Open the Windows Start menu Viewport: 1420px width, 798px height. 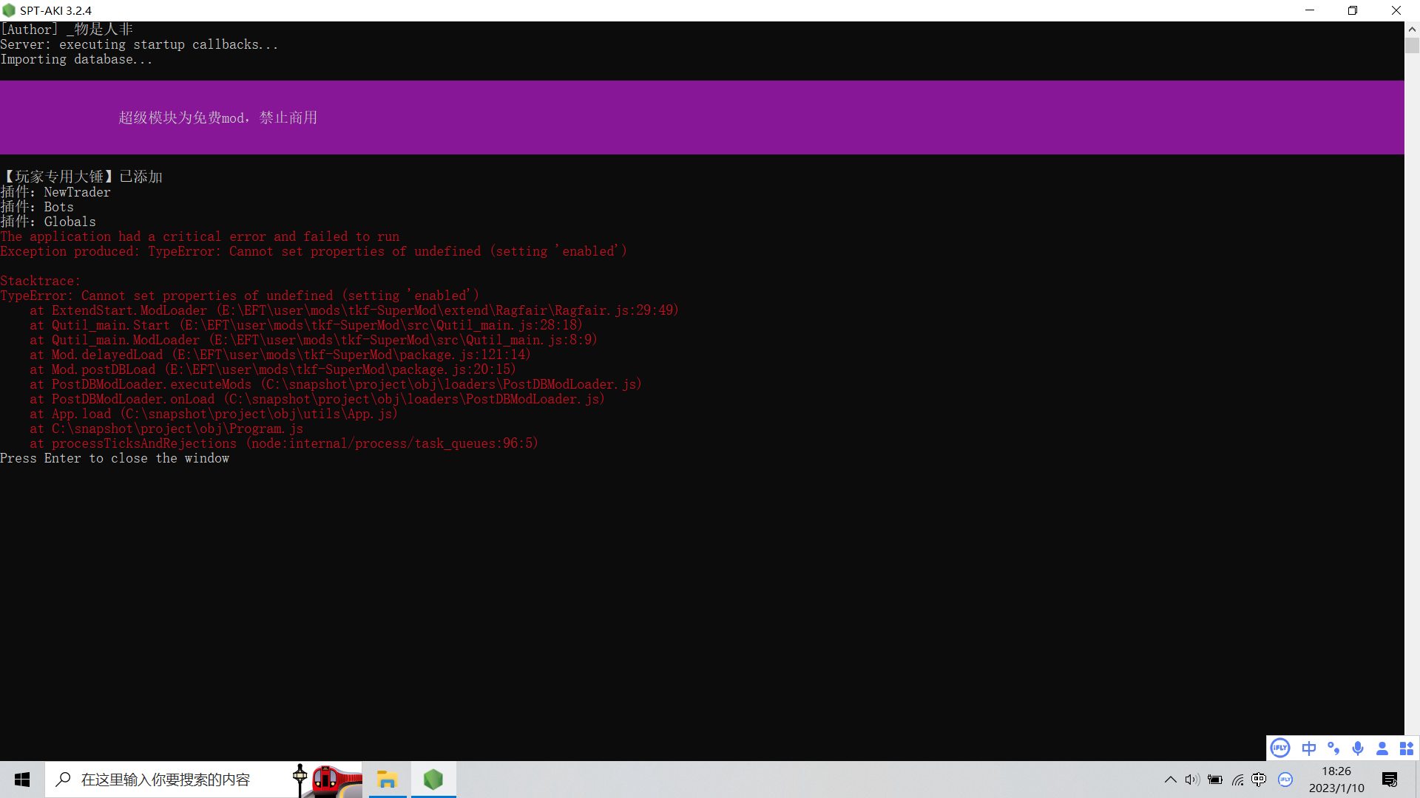pyautogui.click(x=22, y=780)
